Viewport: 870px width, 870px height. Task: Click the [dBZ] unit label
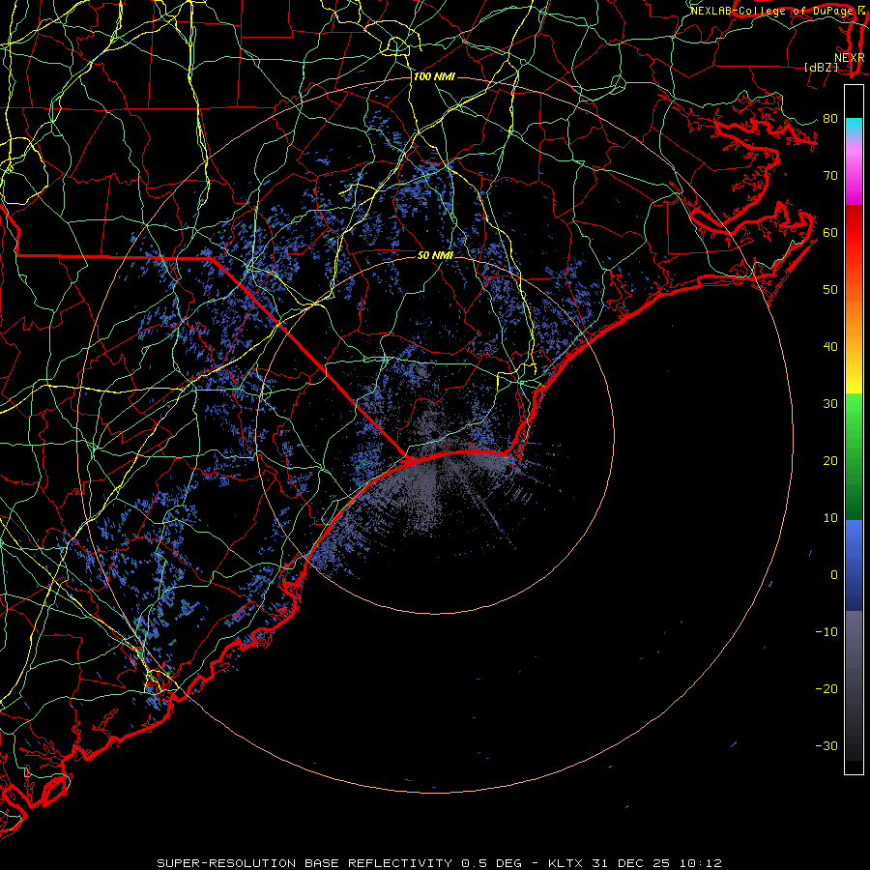click(821, 67)
